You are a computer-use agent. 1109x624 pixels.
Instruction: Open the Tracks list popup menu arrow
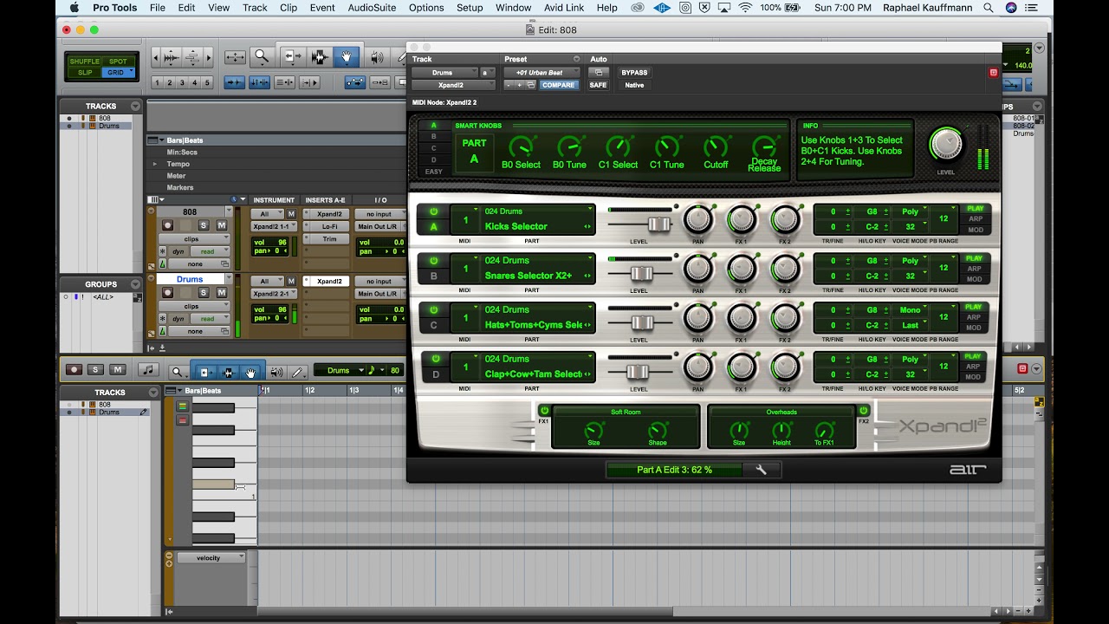point(135,106)
